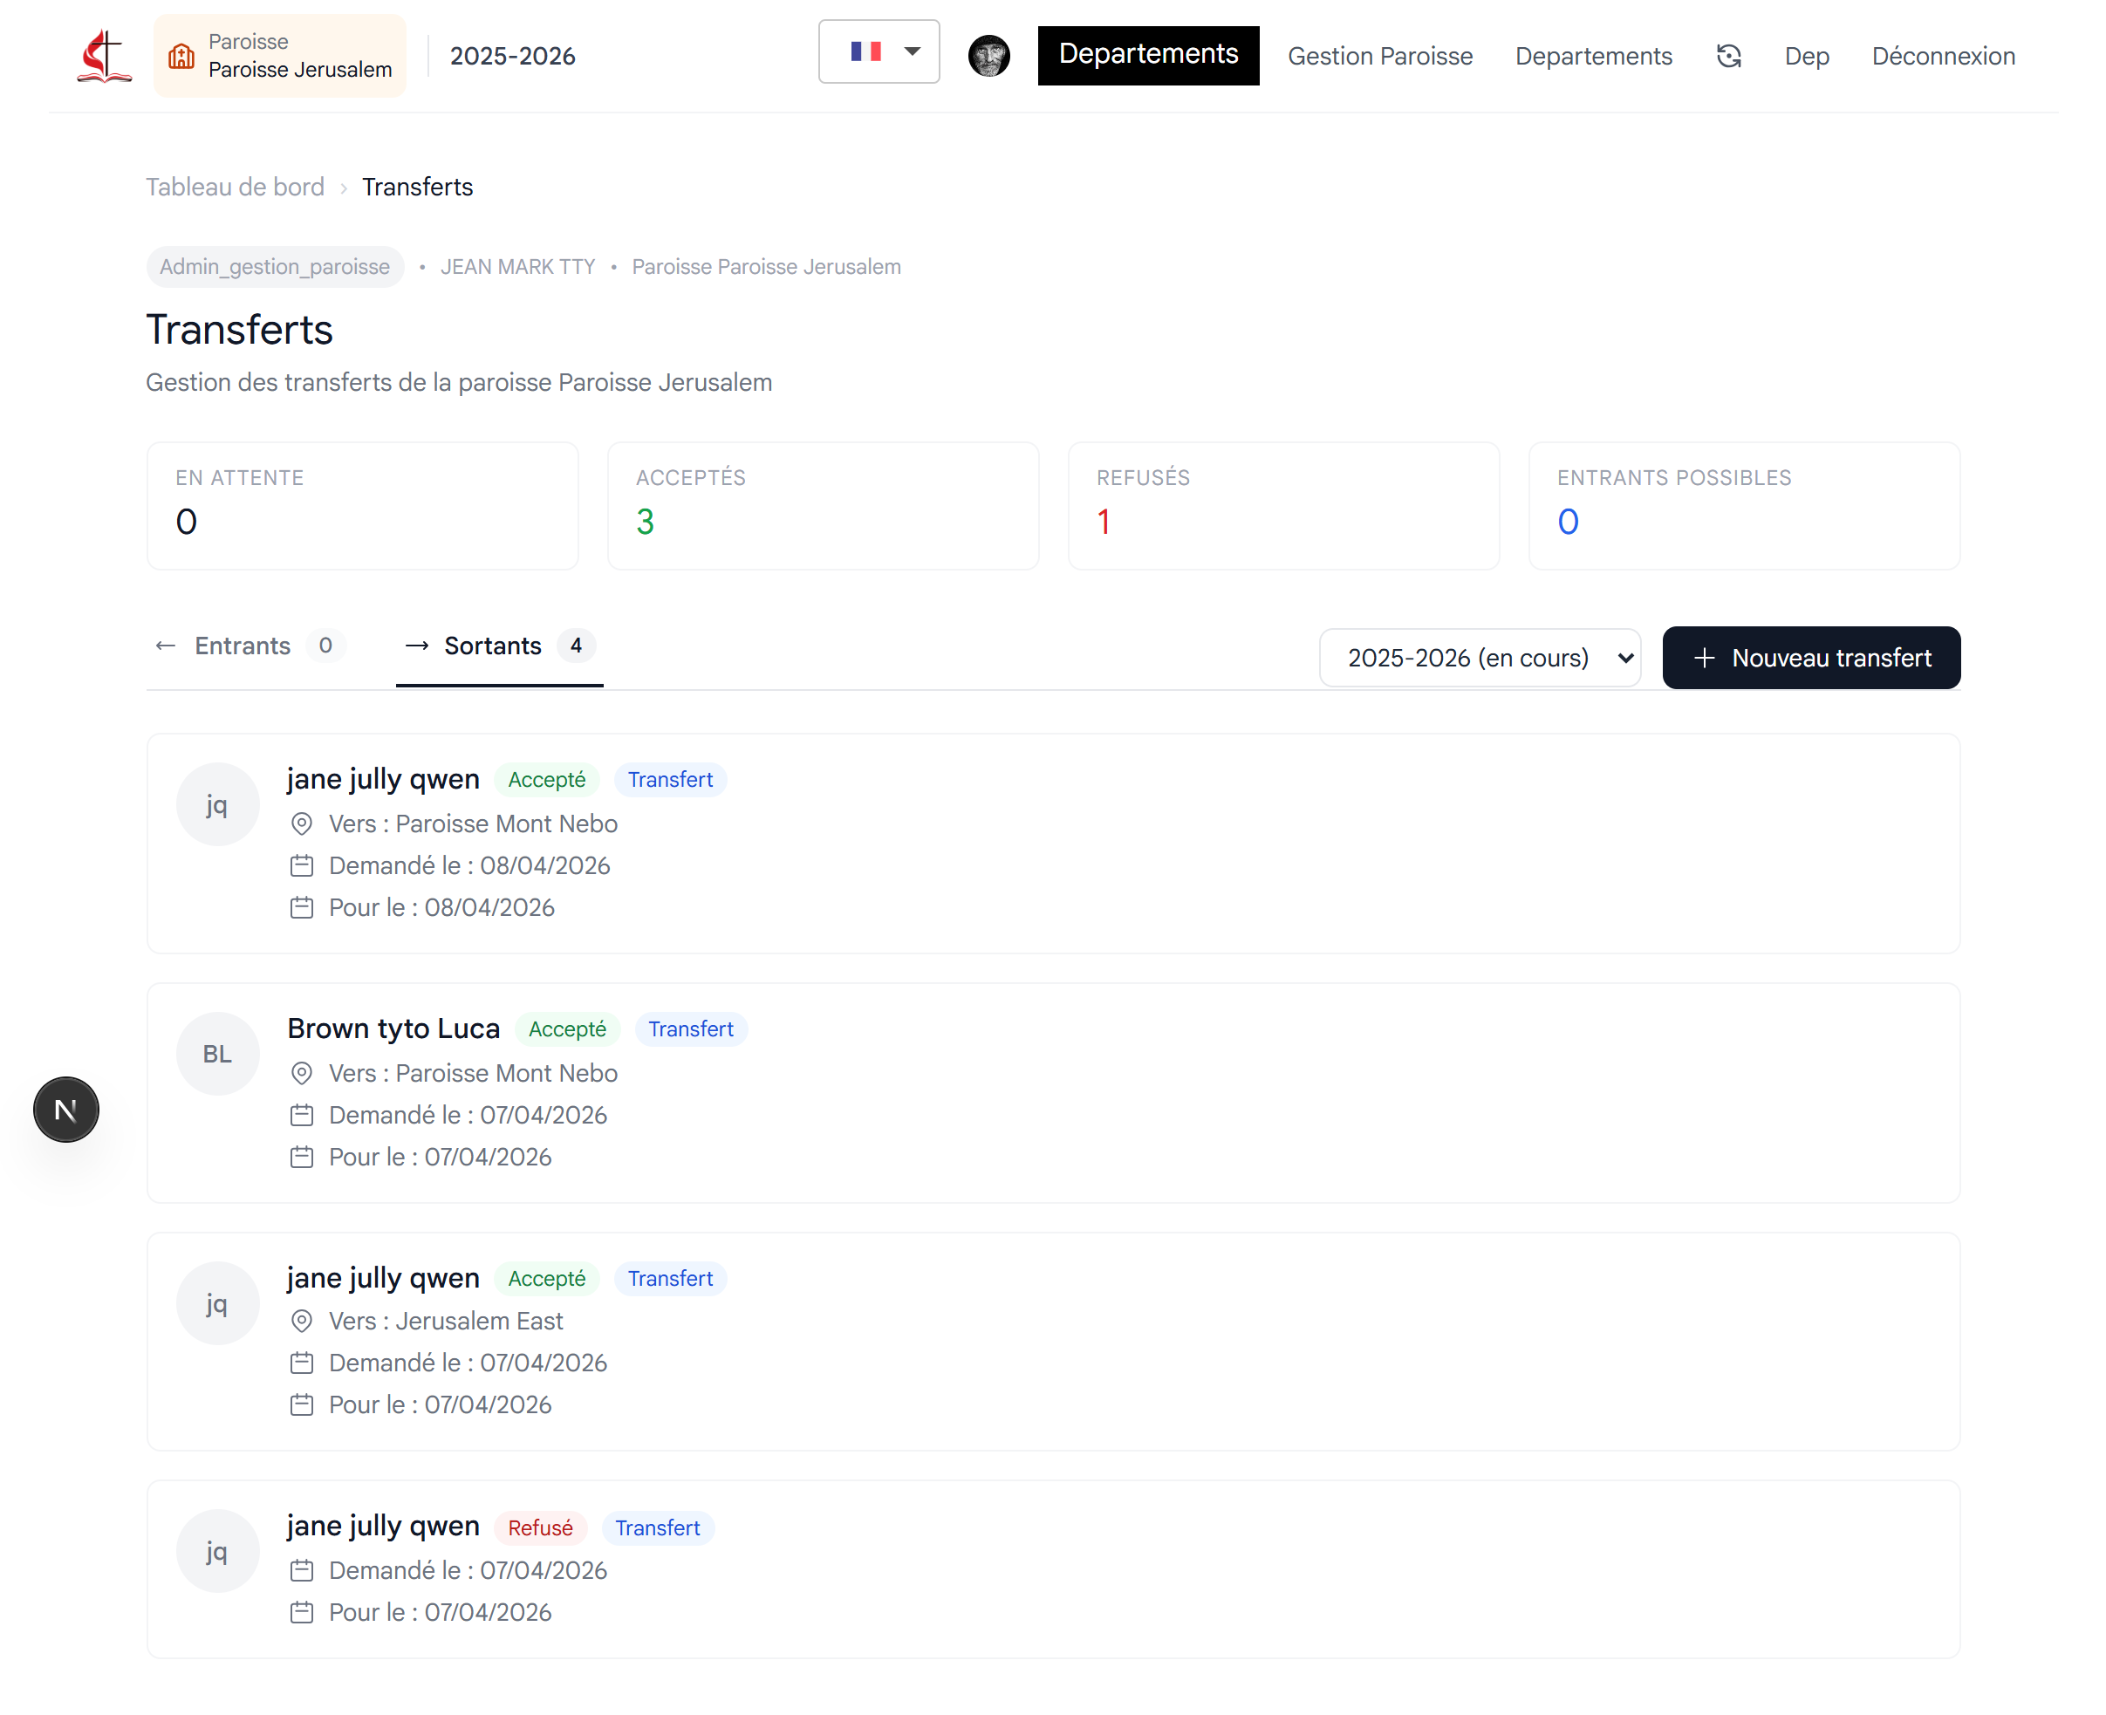Open the French flag language dropdown
The height and width of the screenshot is (1715, 2106).
[x=879, y=51]
